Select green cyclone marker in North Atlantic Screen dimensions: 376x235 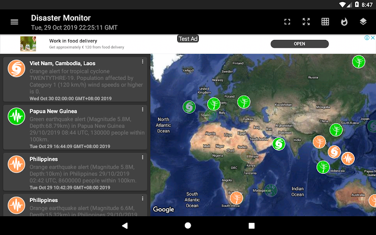[189, 107]
